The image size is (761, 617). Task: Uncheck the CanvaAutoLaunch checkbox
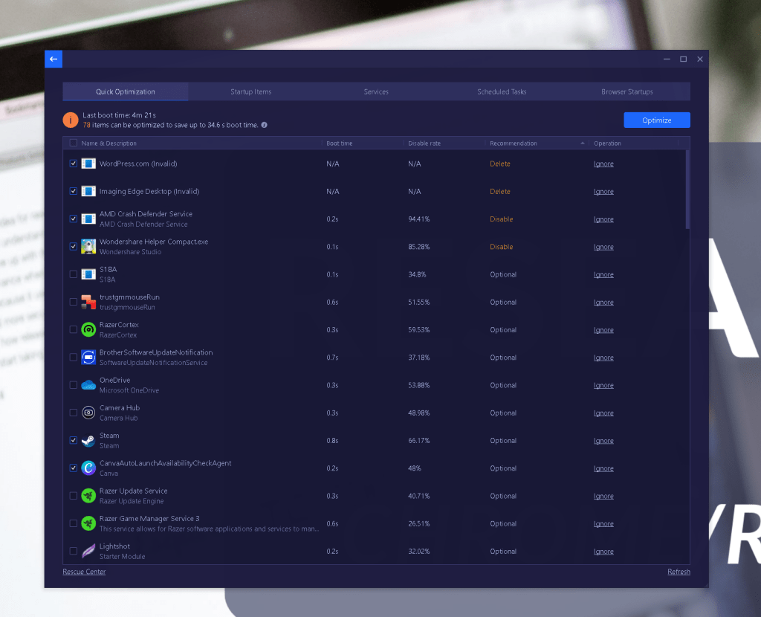click(74, 468)
